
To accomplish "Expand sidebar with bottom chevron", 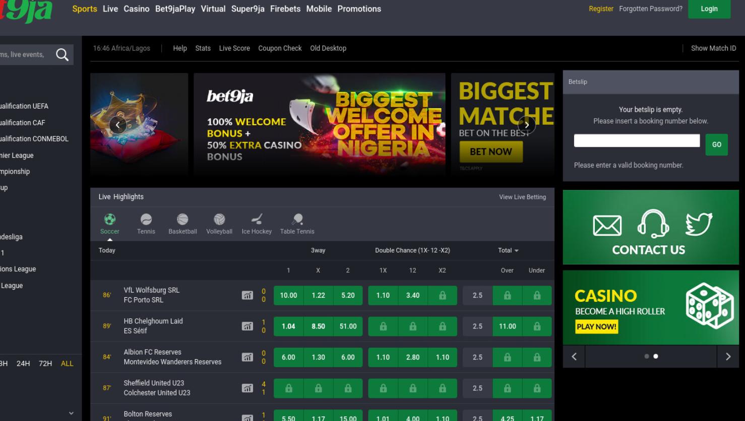I will [71, 413].
